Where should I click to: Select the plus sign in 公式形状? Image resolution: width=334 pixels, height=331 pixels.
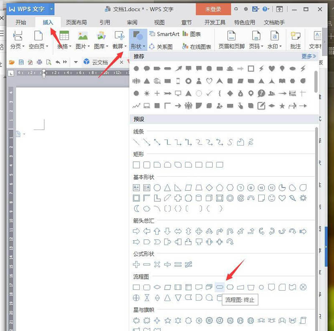137,264
